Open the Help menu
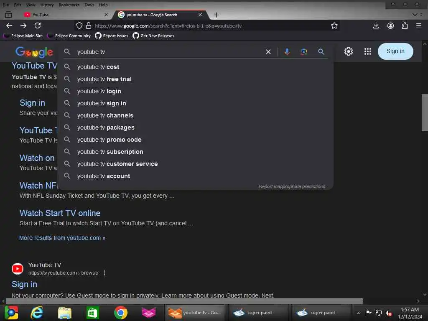 pos(103,5)
